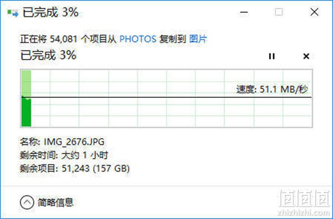Click the dark green completed progress area
The image size is (333, 219).
tap(26, 113)
